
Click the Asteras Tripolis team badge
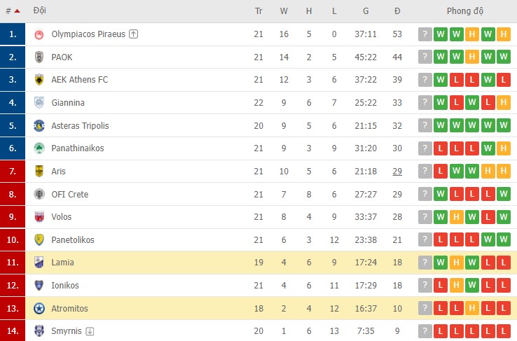[x=39, y=126]
